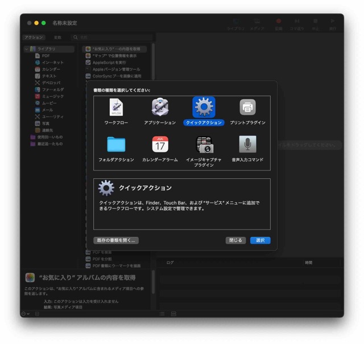This screenshot has height=344, width=364.
Task: Show the variables split view icon
Action: (x=173, y=314)
